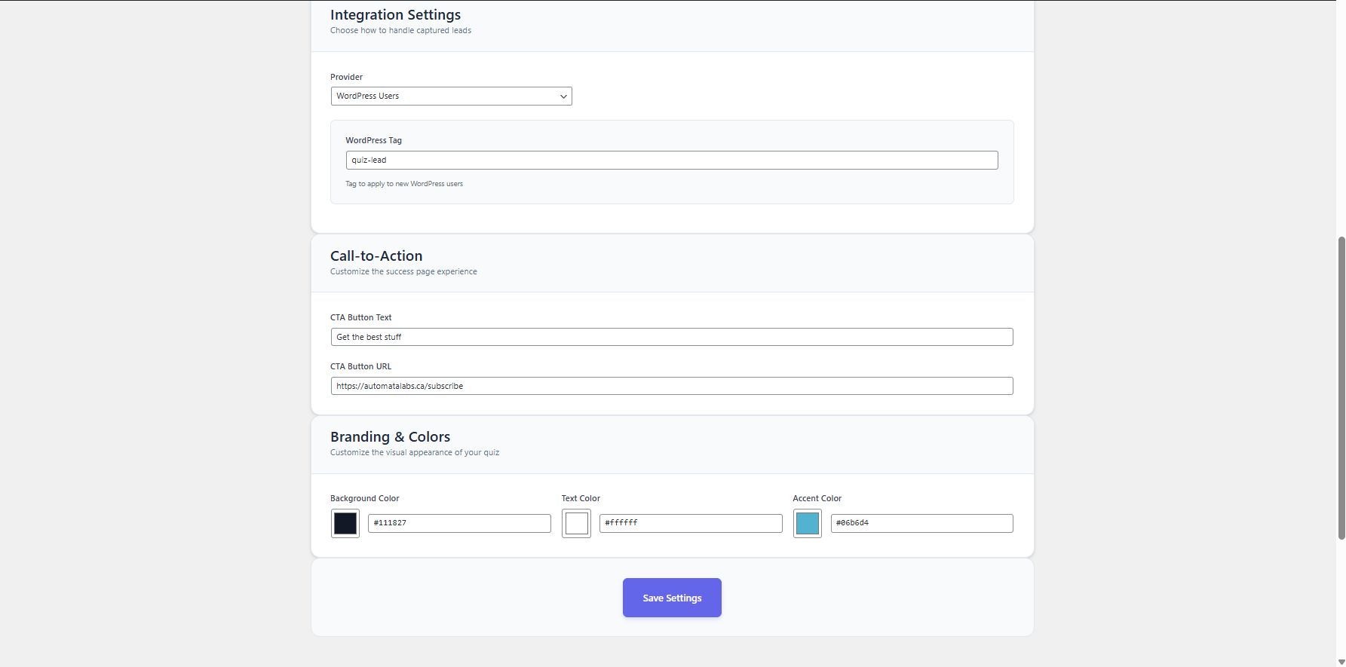Focus the CTA Button Text field
This screenshot has width=1346, height=667.
(671, 337)
